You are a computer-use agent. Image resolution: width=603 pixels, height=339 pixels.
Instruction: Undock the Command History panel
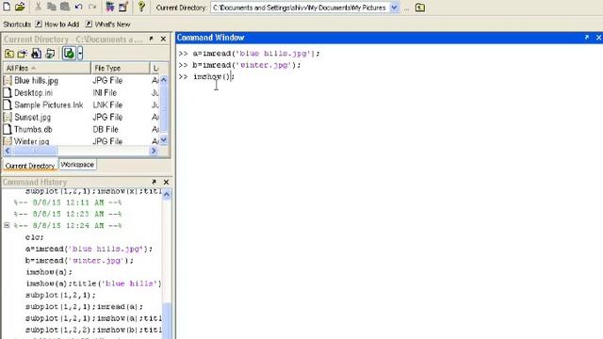(154, 182)
